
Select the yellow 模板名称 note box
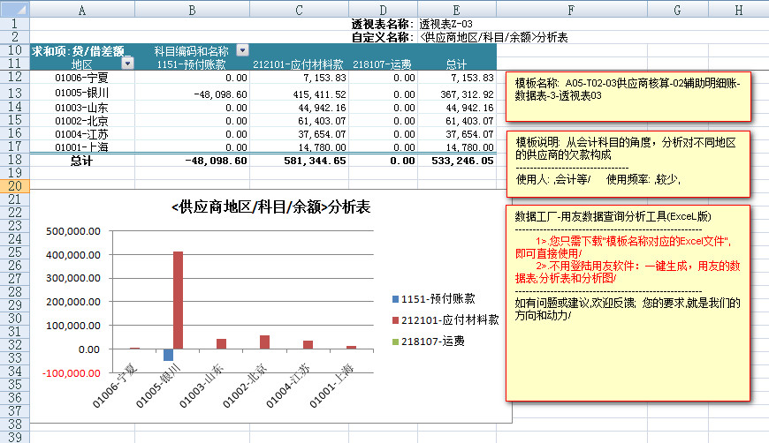[628, 96]
